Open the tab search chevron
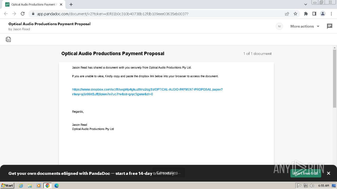Screen dimensions: 337x189 click(x=306, y=4)
